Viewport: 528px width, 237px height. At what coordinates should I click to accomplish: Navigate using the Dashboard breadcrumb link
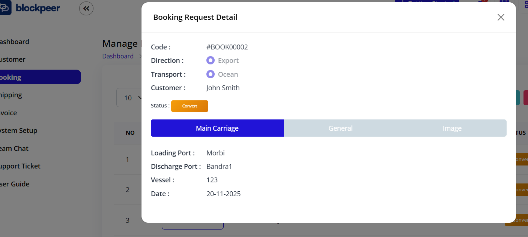(118, 56)
